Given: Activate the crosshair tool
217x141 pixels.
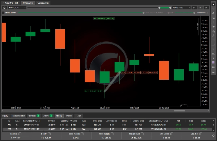Looking at the screenshot, I should [x=213, y=9].
